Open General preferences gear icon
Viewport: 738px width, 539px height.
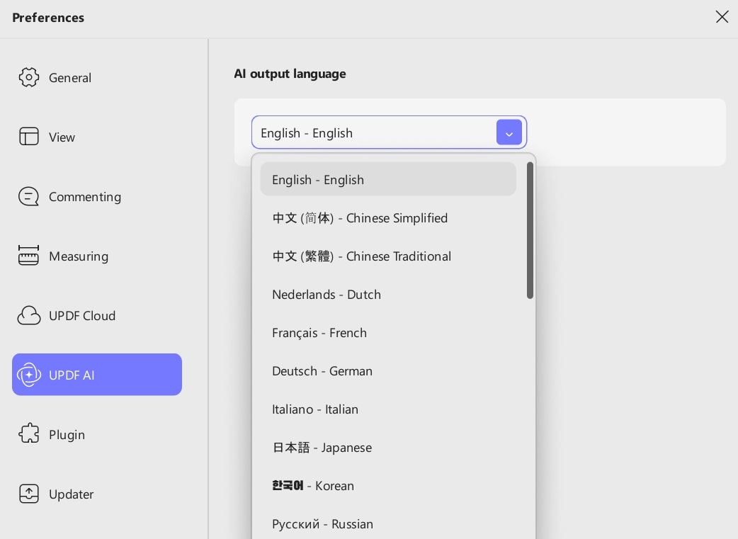point(29,77)
